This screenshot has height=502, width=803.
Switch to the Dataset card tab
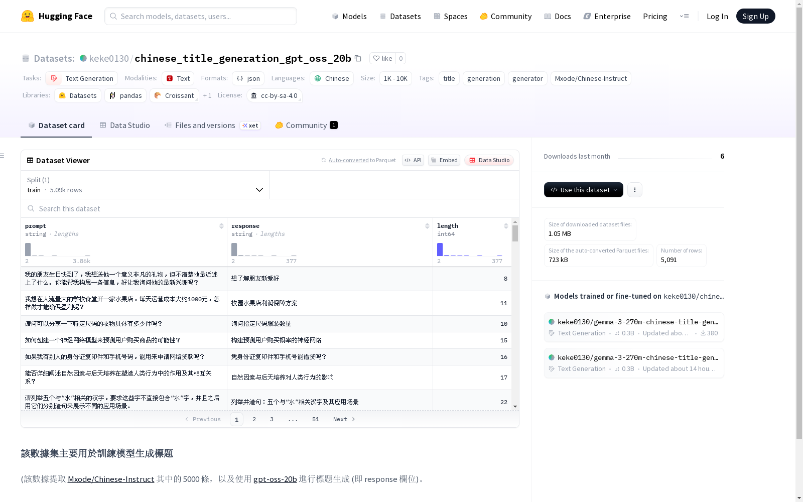pyautogui.click(x=56, y=125)
